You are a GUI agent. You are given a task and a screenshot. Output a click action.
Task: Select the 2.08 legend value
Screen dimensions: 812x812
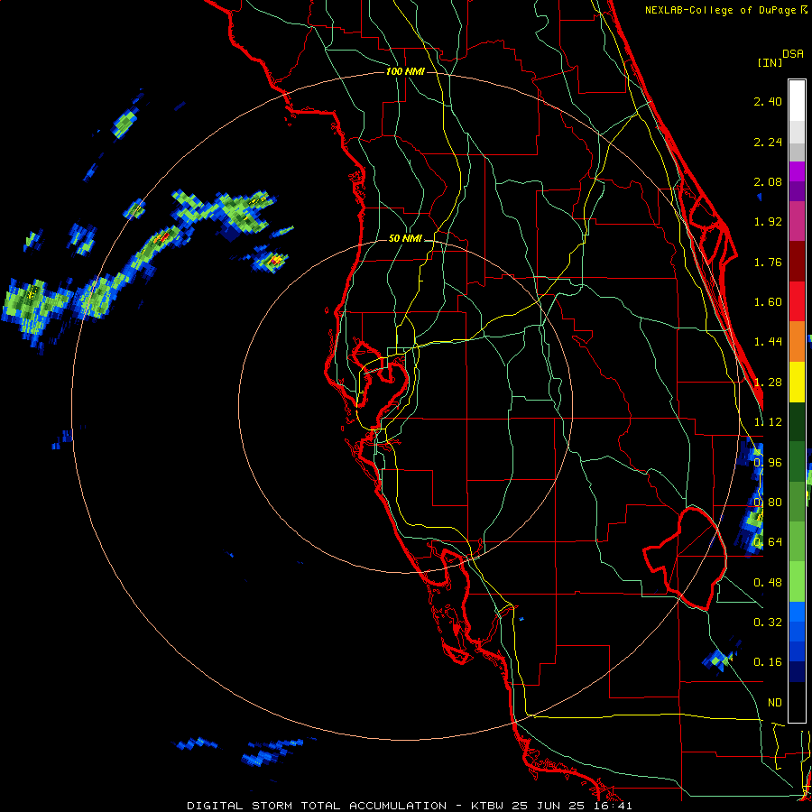(x=768, y=181)
